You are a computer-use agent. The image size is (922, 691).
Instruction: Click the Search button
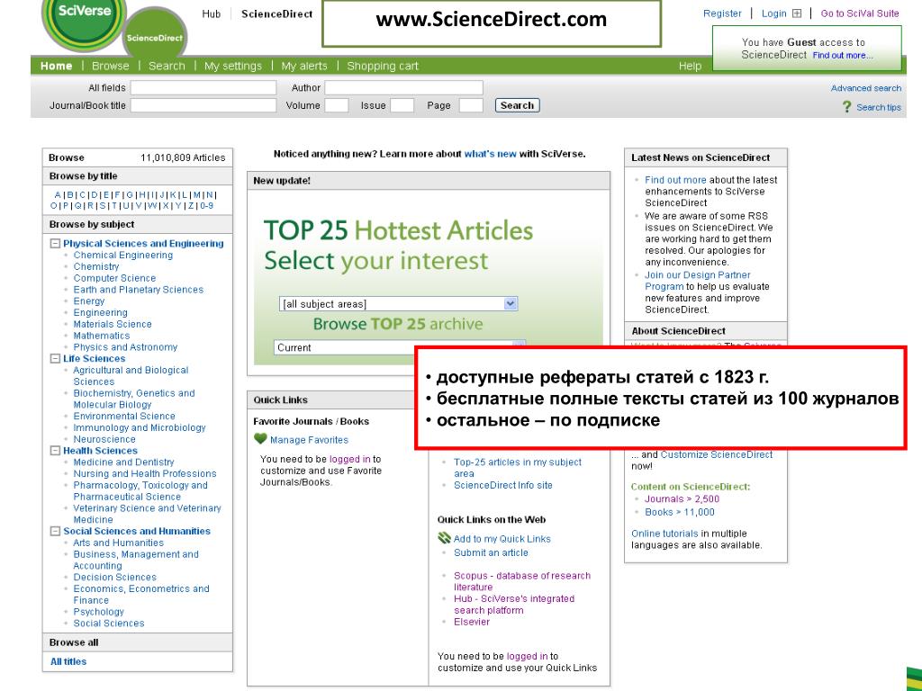pos(517,105)
